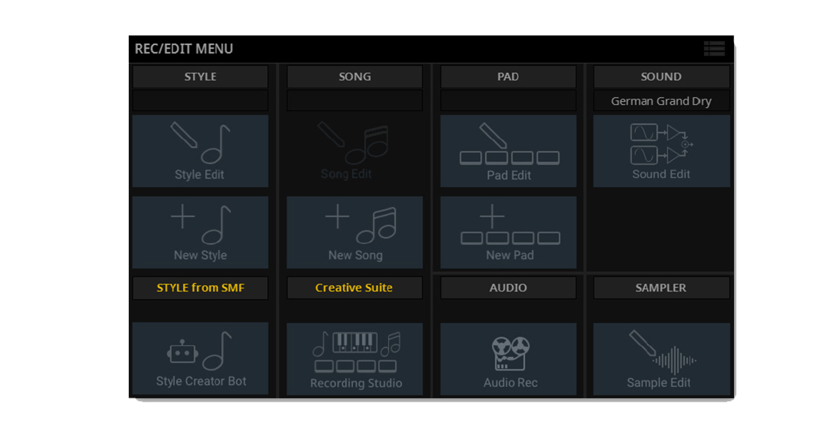Click the German Grand Dry sound name
The width and height of the screenshot is (835, 438).
tap(662, 101)
